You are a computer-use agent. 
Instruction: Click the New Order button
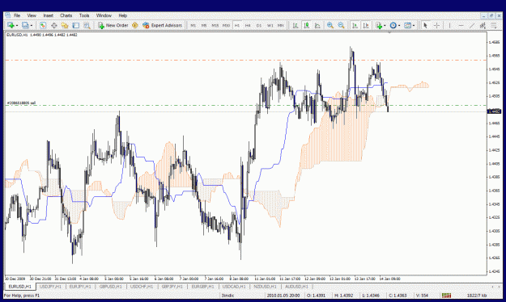click(x=113, y=25)
